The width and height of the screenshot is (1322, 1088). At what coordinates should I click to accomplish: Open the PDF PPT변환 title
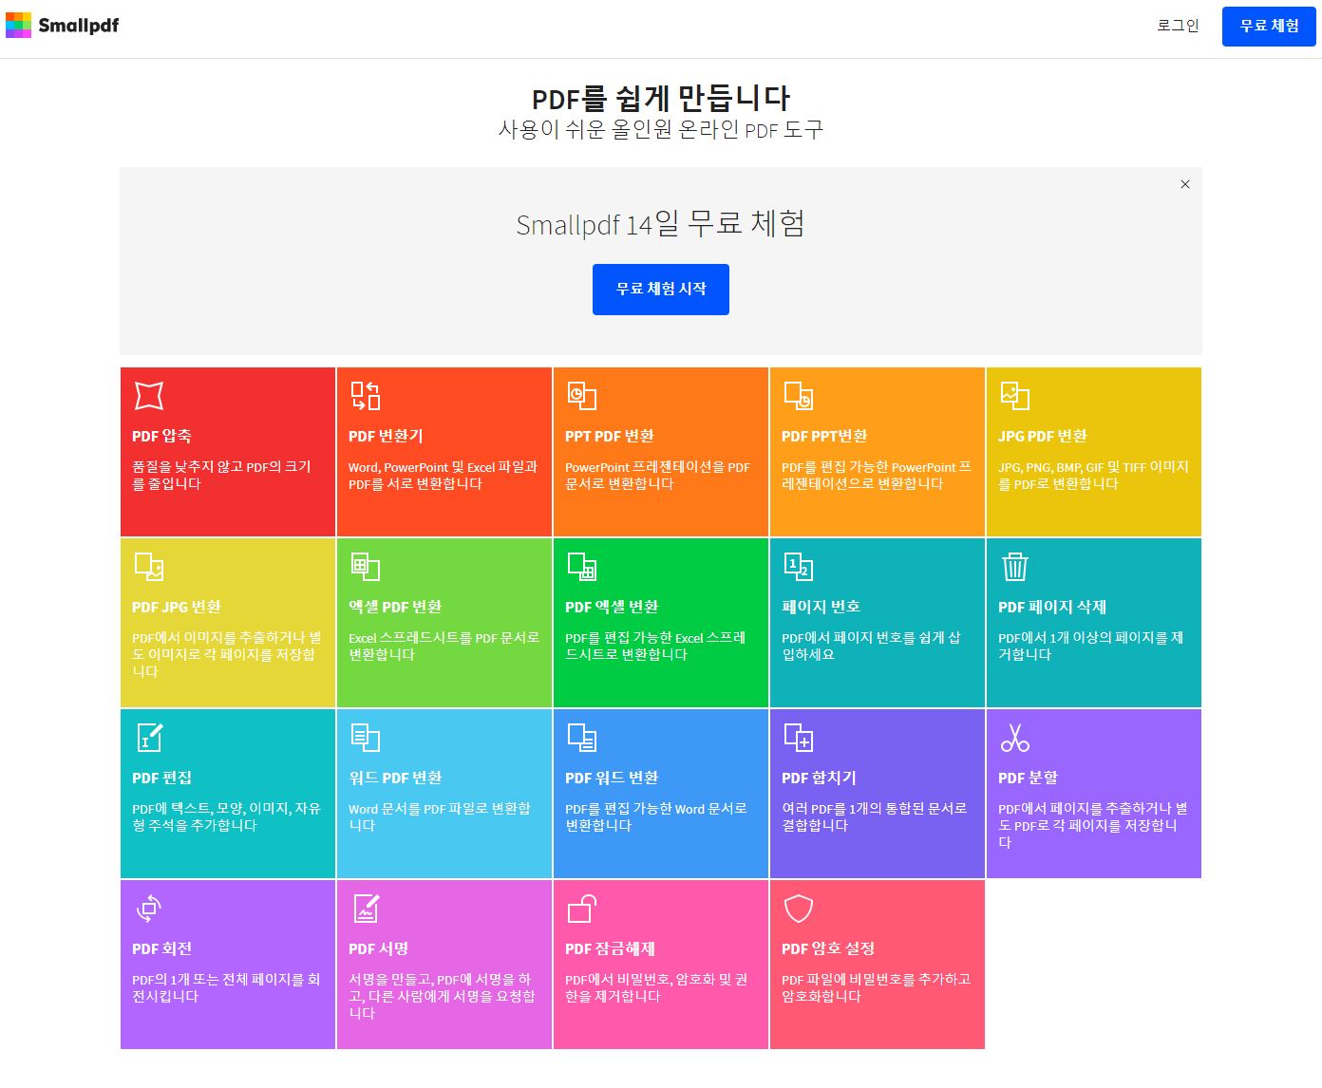[824, 436]
